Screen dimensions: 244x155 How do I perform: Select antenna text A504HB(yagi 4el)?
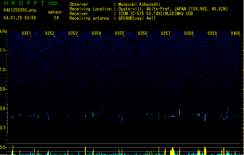tap(137, 18)
